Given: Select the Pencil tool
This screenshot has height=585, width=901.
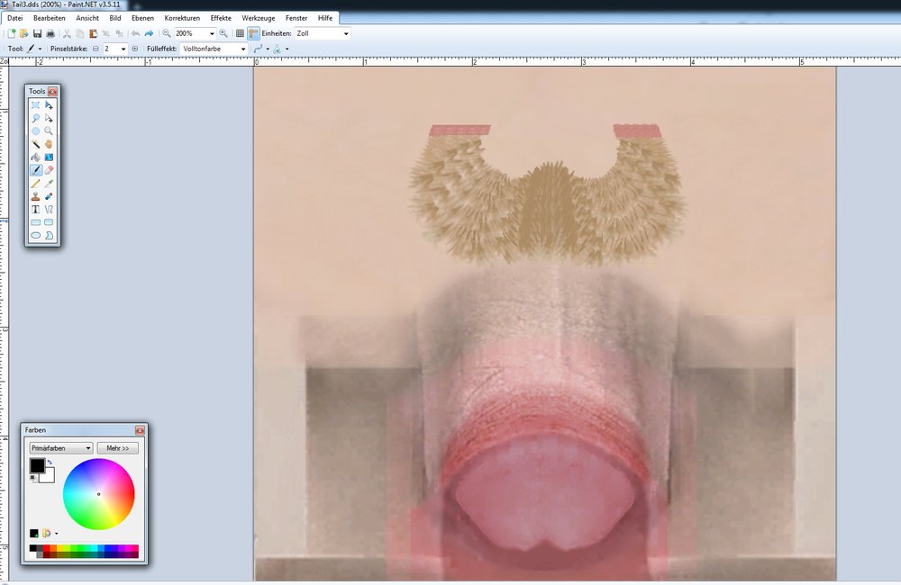Looking at the screenshot, I should pos(36,183).
